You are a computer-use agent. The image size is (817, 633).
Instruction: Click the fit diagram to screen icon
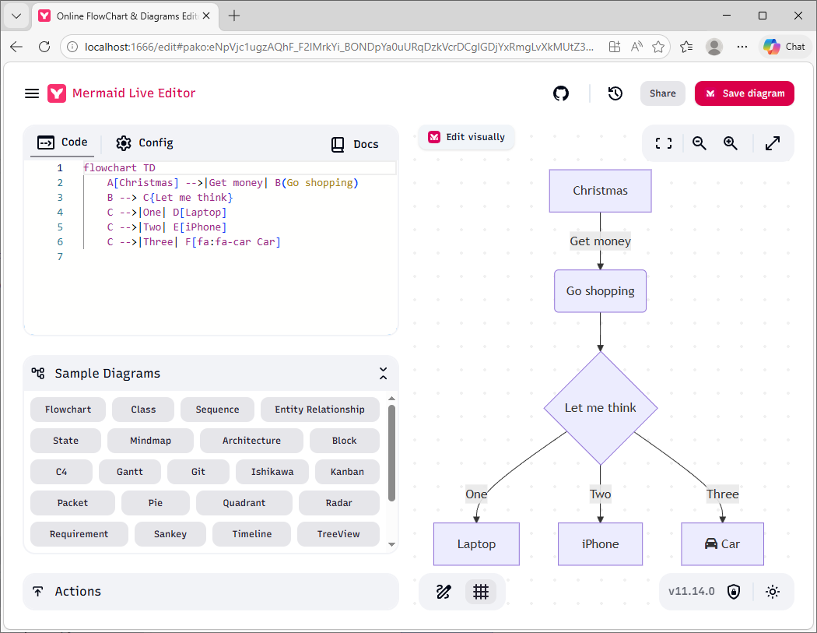[663, 143]
